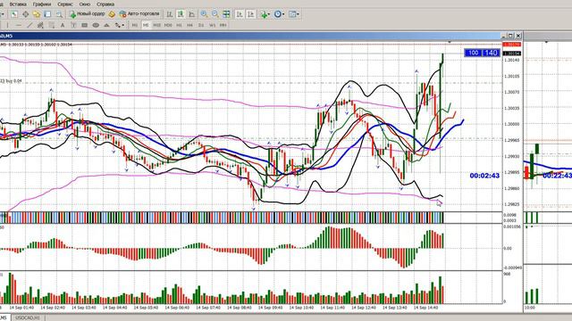Screen dimensions: 572x321
Task: Tile chart windows icon
Action: (226, 14)
